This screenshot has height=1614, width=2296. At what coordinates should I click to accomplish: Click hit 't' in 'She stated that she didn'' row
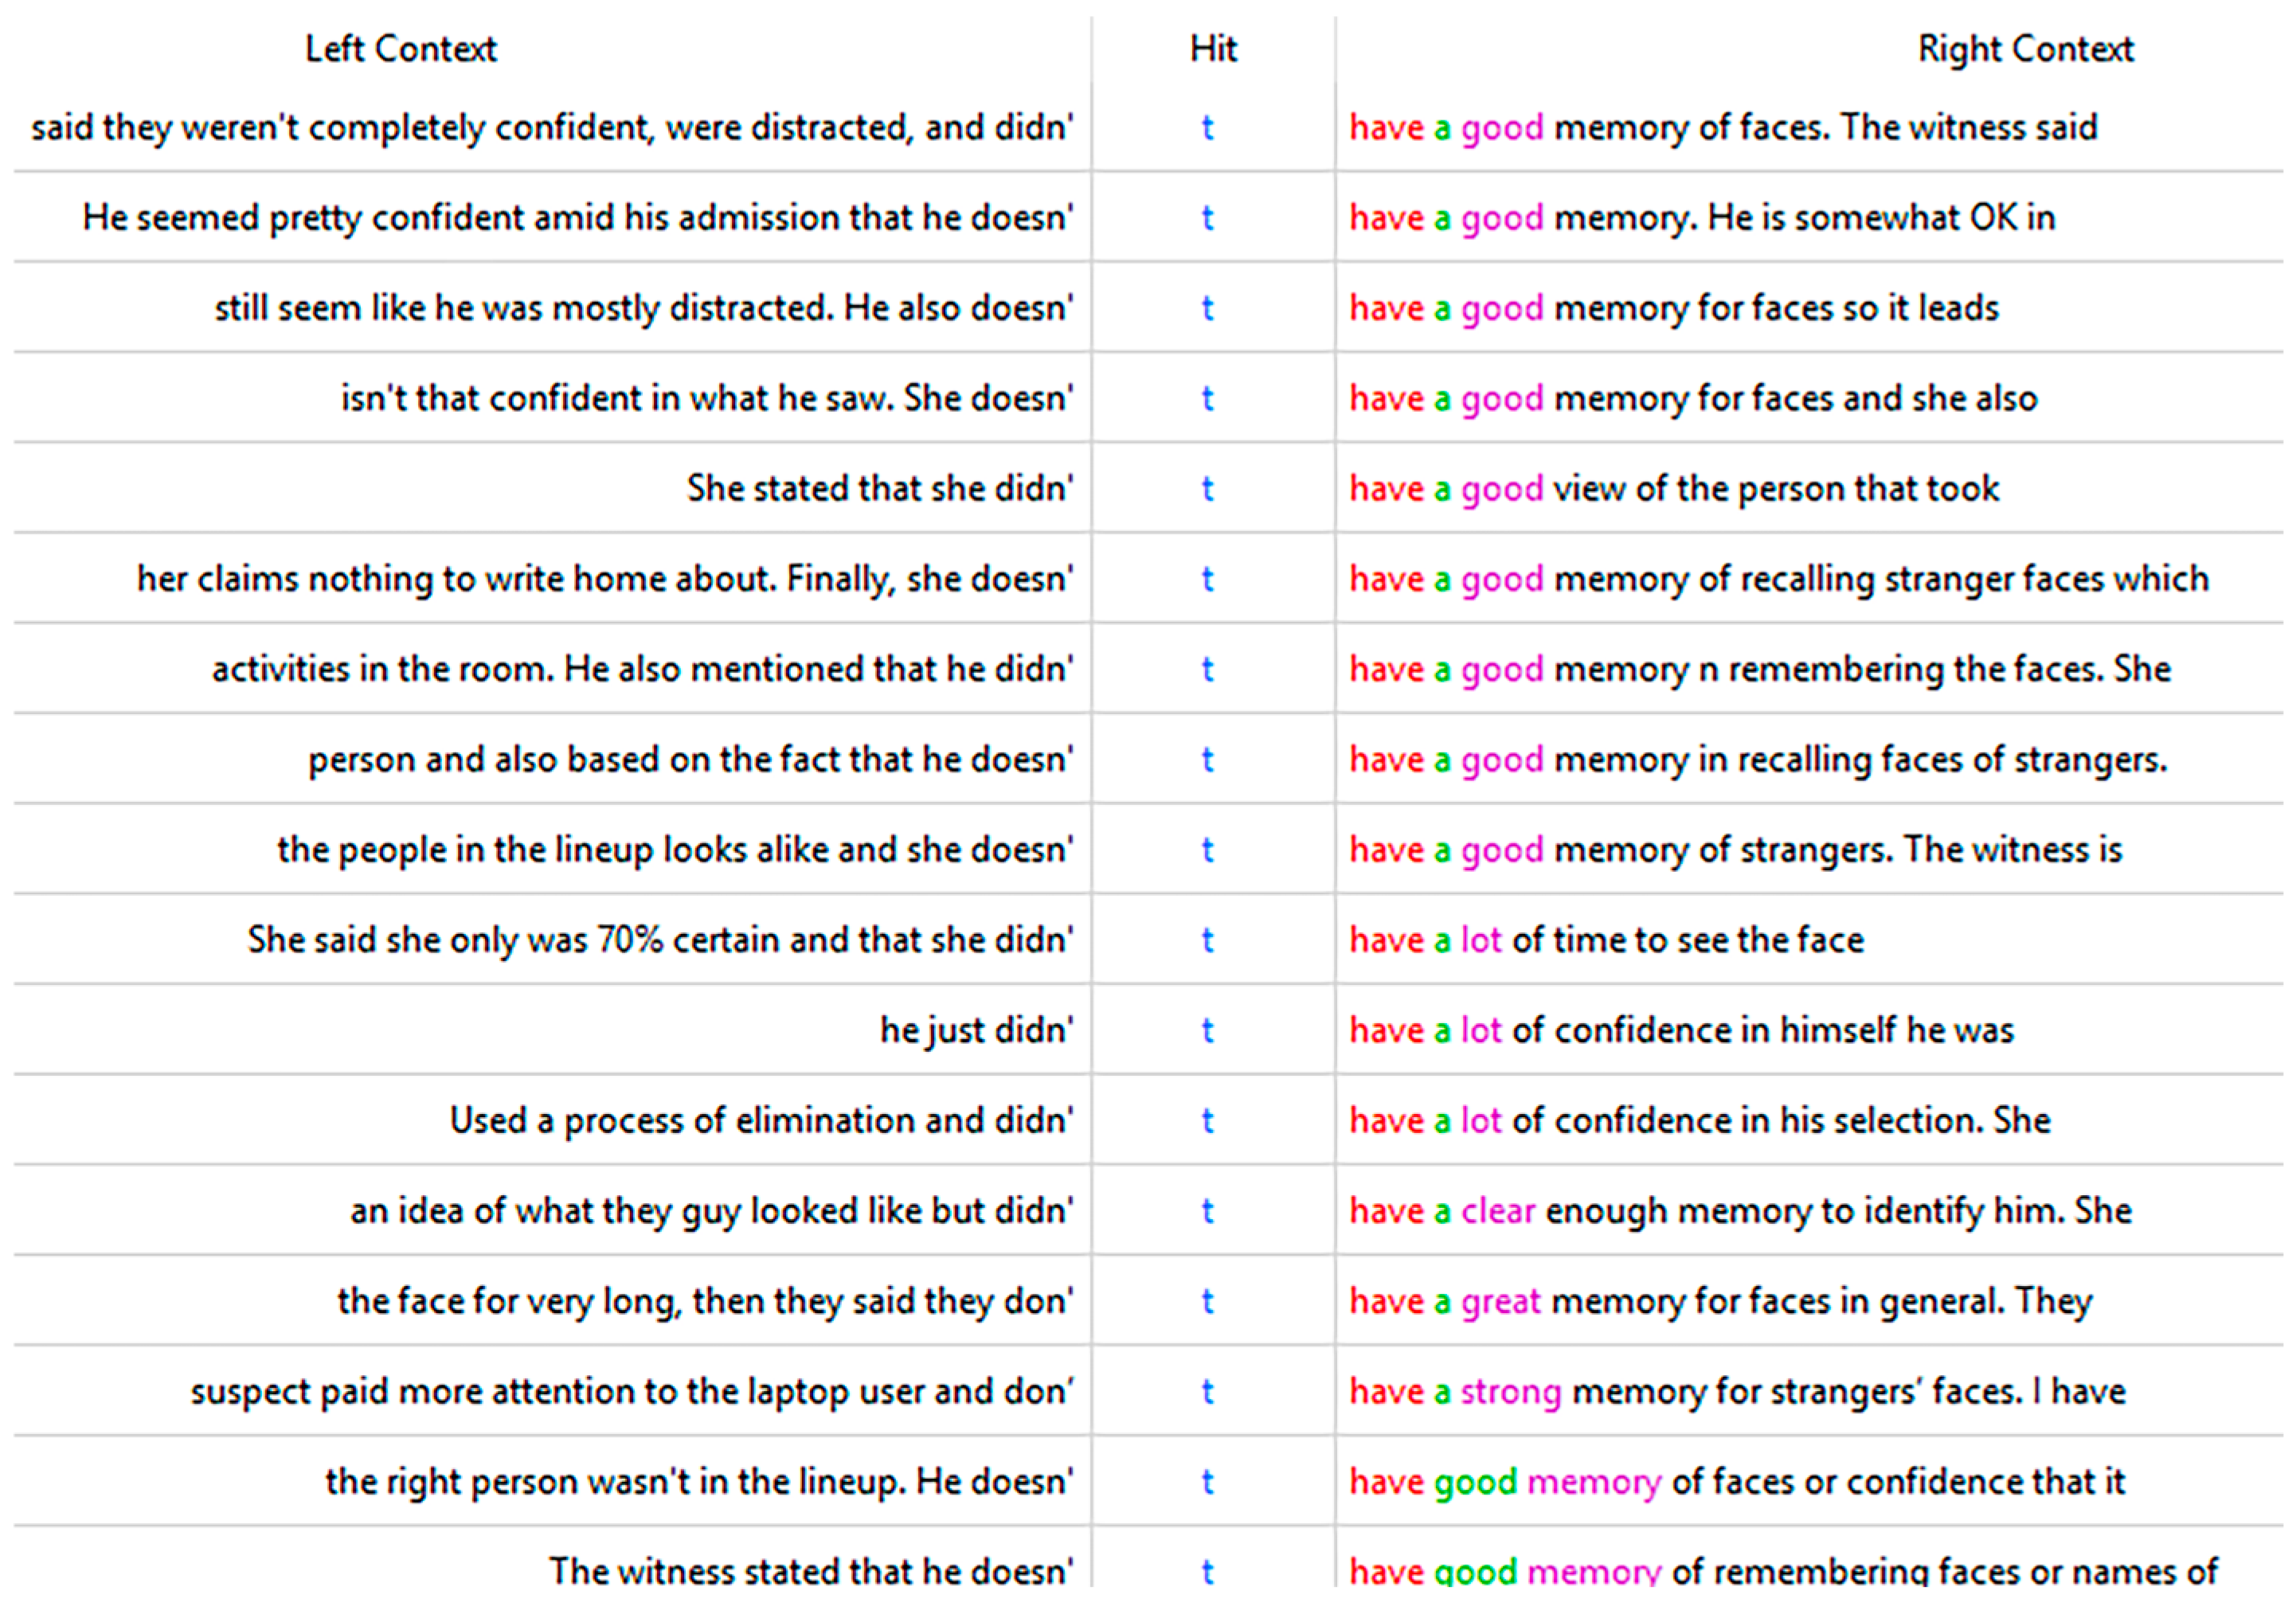[x=1207, y=489]
